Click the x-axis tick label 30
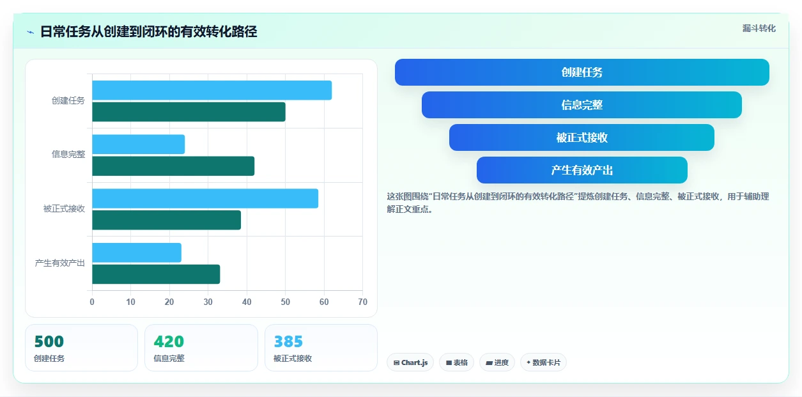The width and height of the screenshot is (802, 397). tap(208, 302)
